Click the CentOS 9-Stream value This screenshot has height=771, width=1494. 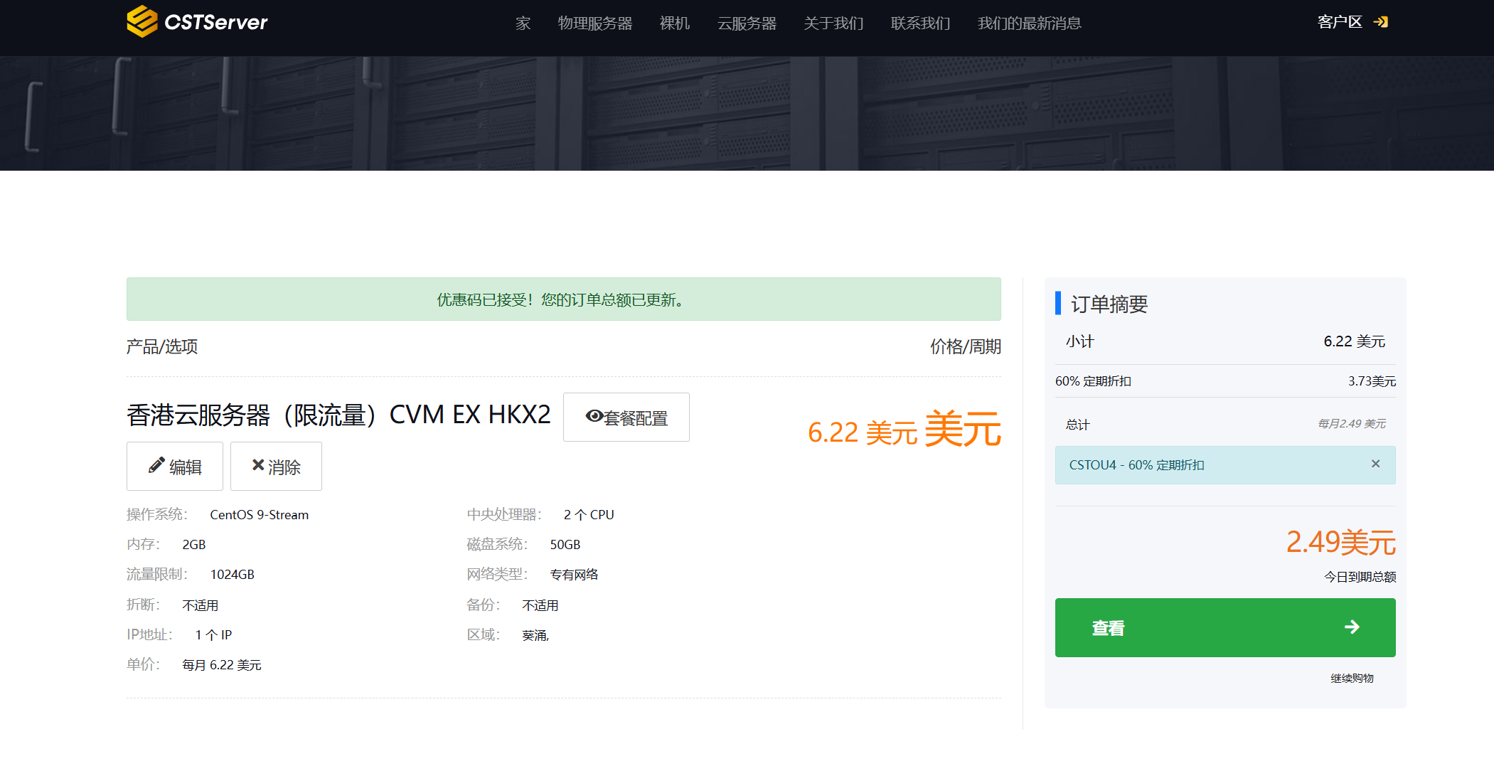(x=259, y=515)
